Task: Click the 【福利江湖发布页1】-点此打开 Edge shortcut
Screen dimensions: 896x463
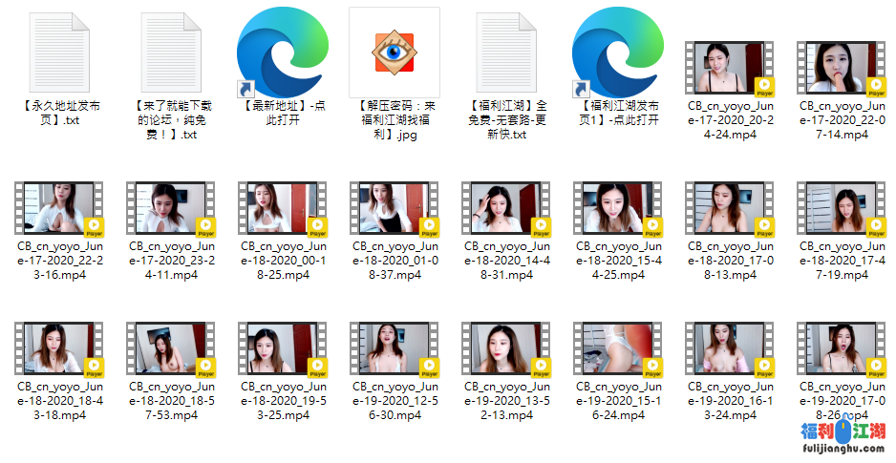Action: point(617,52)
